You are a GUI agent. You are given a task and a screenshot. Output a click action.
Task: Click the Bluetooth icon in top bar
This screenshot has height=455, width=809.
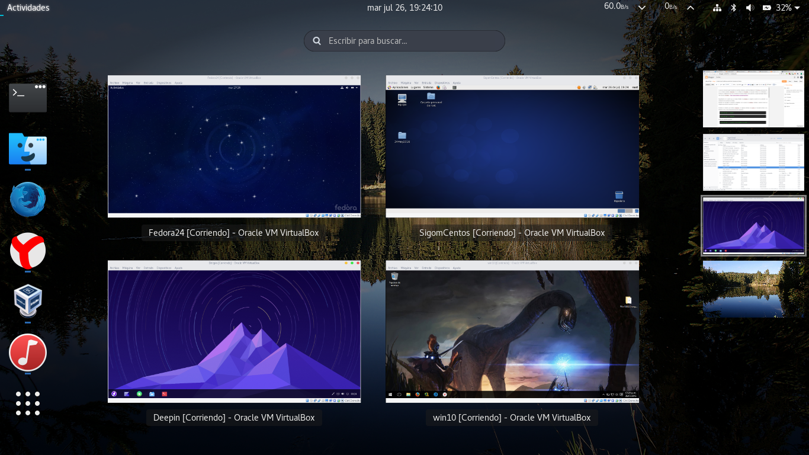[733, 8]
